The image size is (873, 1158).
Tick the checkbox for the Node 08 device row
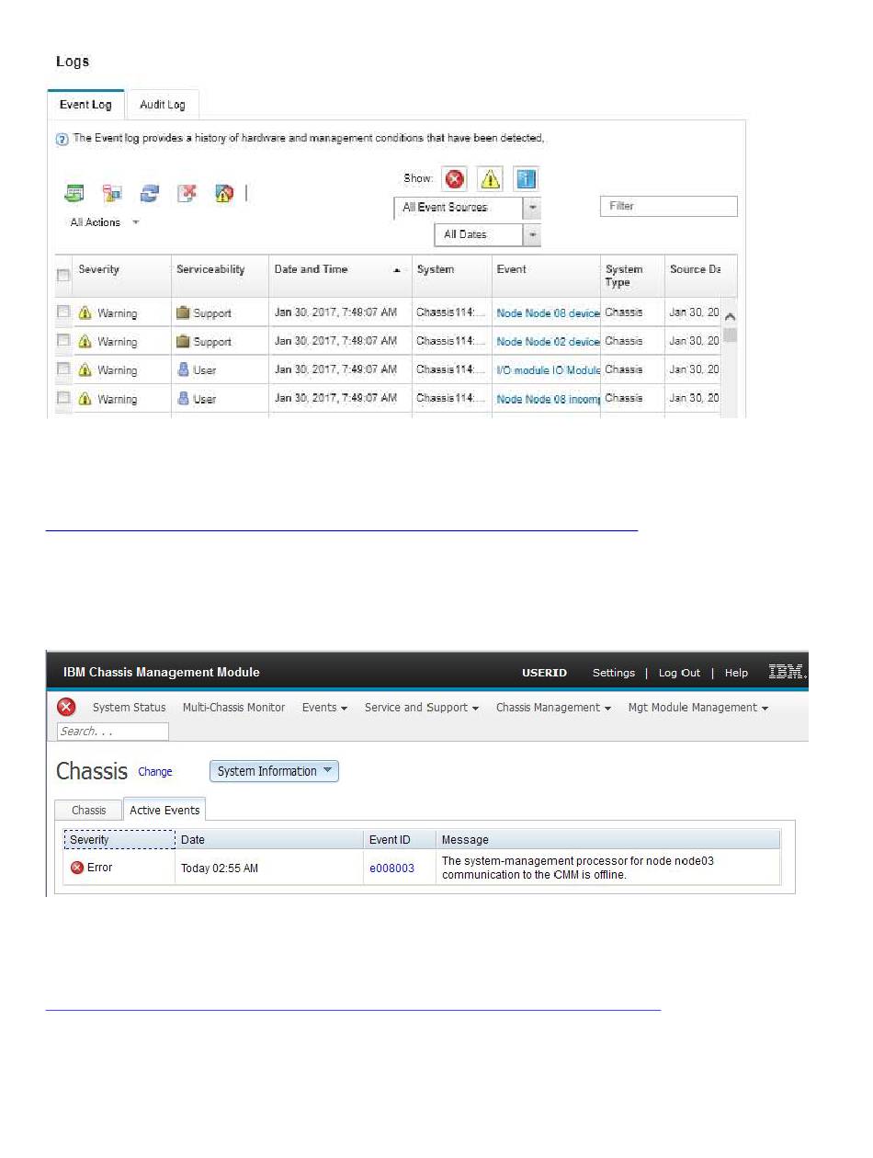(x=63, y=312)
